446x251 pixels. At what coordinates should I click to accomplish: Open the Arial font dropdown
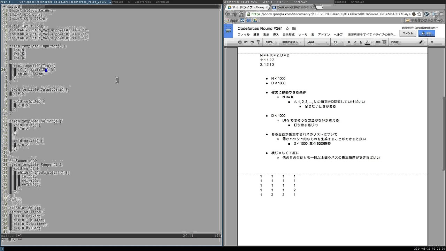317,42
